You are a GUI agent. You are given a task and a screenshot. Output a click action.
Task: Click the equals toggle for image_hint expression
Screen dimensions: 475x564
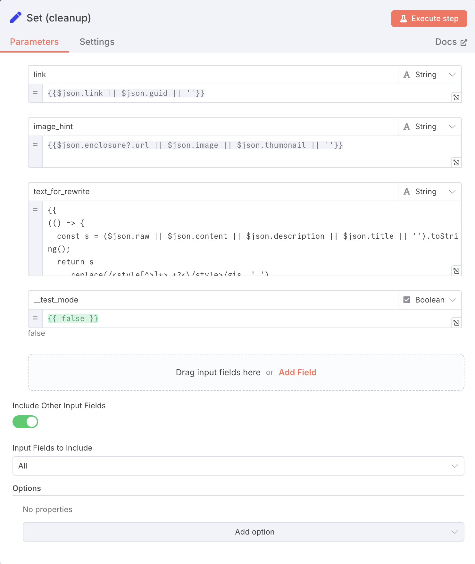click(35, 145)
